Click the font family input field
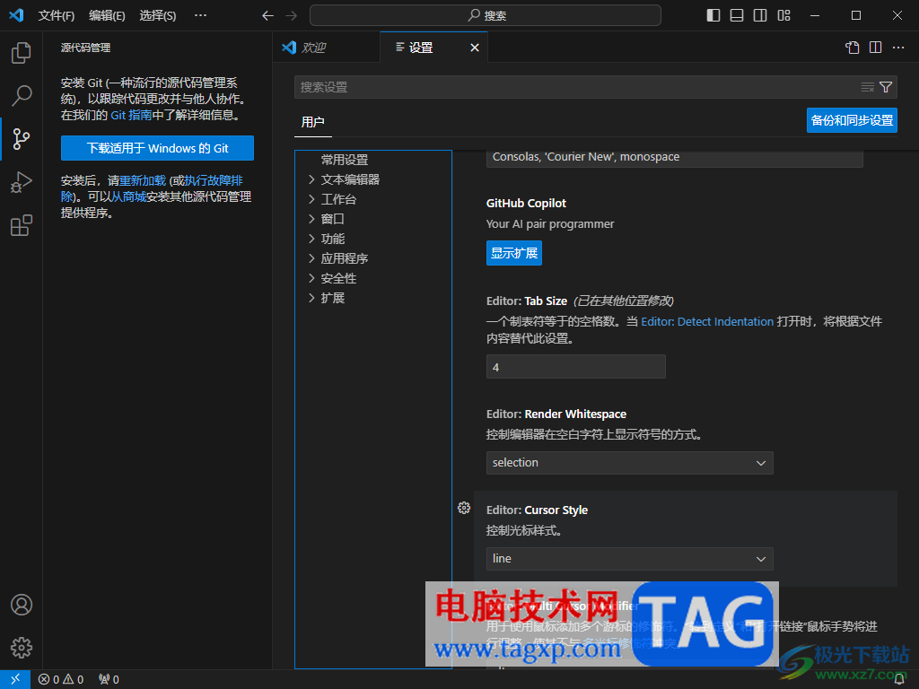The height and width of the screenshot is (689, 919). click(x=675, y=158)
